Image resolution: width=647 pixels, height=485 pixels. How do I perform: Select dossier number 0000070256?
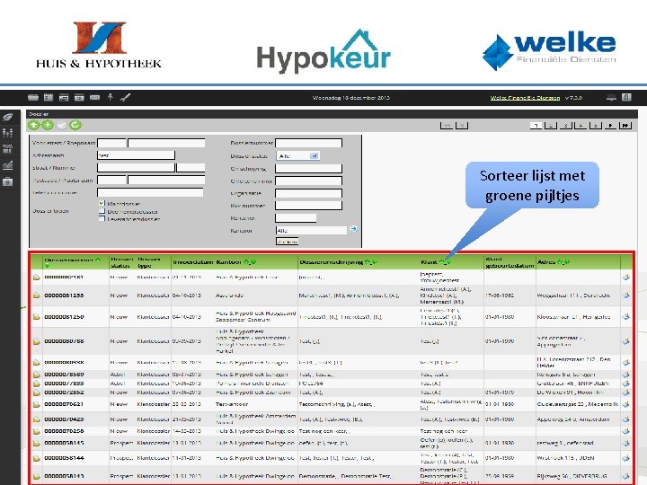tap(64, 431)
